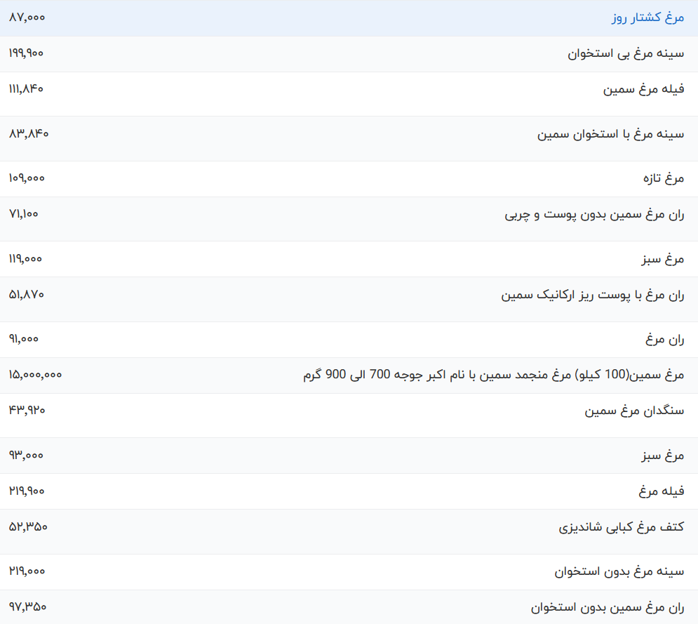The height and width of the screenshot is (624, 698).
Task: Click the price ۱۵,۰۰۰,۰۰۰
Action: (35, 375)
